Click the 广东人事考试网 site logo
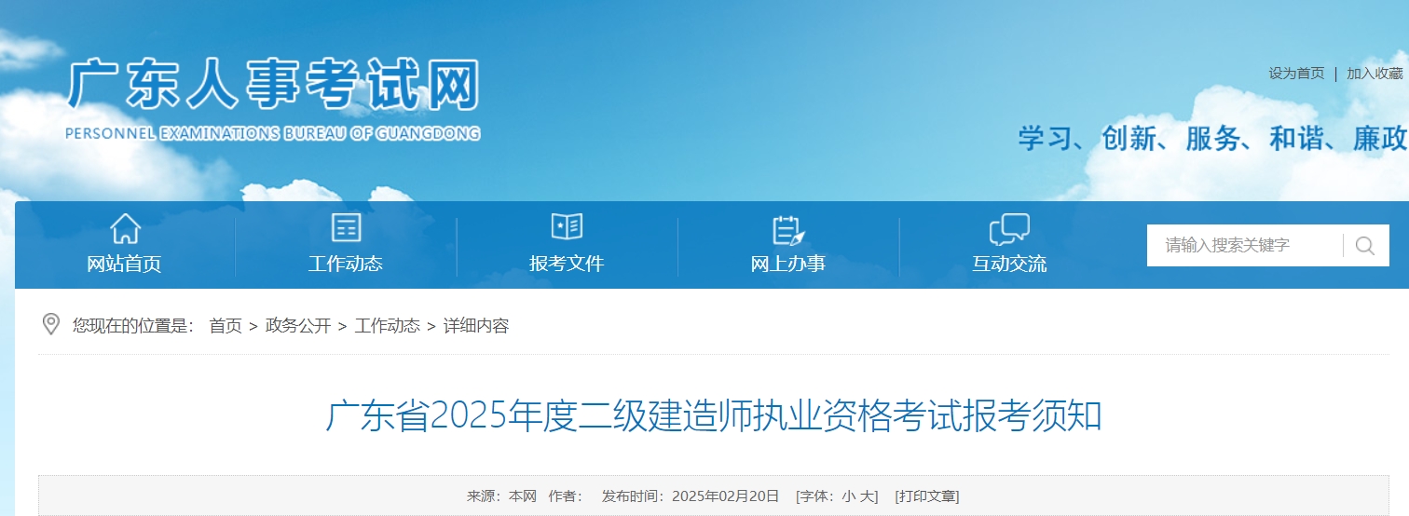This screenshot has height=516, width=1409. click(272, 99)
